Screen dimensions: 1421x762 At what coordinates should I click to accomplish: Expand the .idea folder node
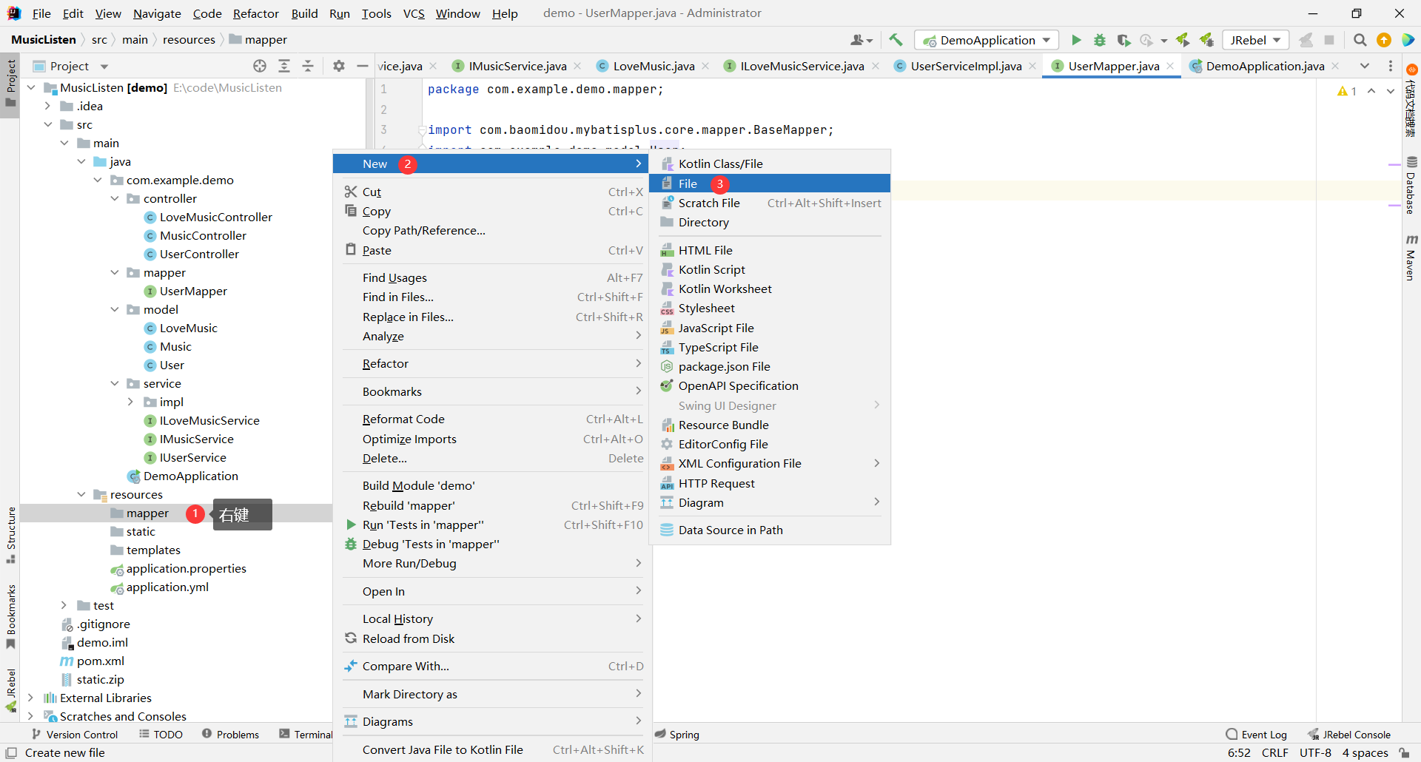coord(48,106)
